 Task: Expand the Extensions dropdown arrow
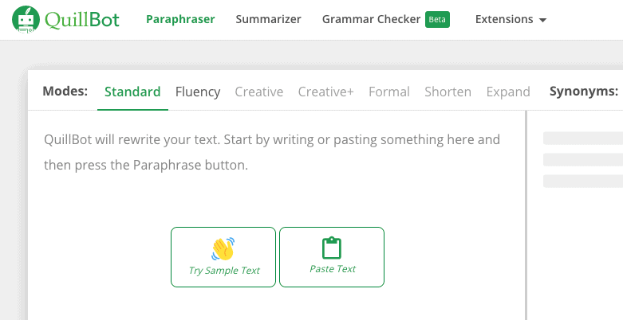(542, 20)
